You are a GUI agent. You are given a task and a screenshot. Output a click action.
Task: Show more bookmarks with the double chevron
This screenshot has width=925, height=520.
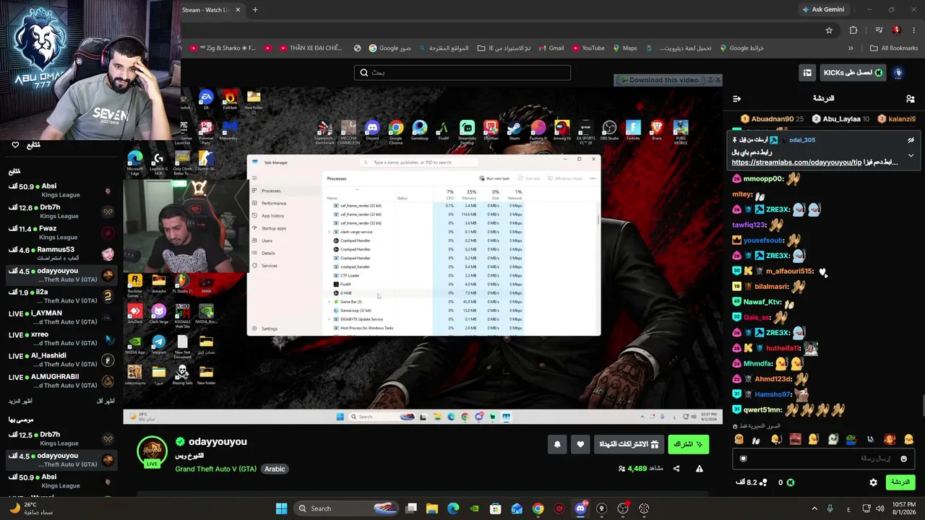(x=851, y=48)
